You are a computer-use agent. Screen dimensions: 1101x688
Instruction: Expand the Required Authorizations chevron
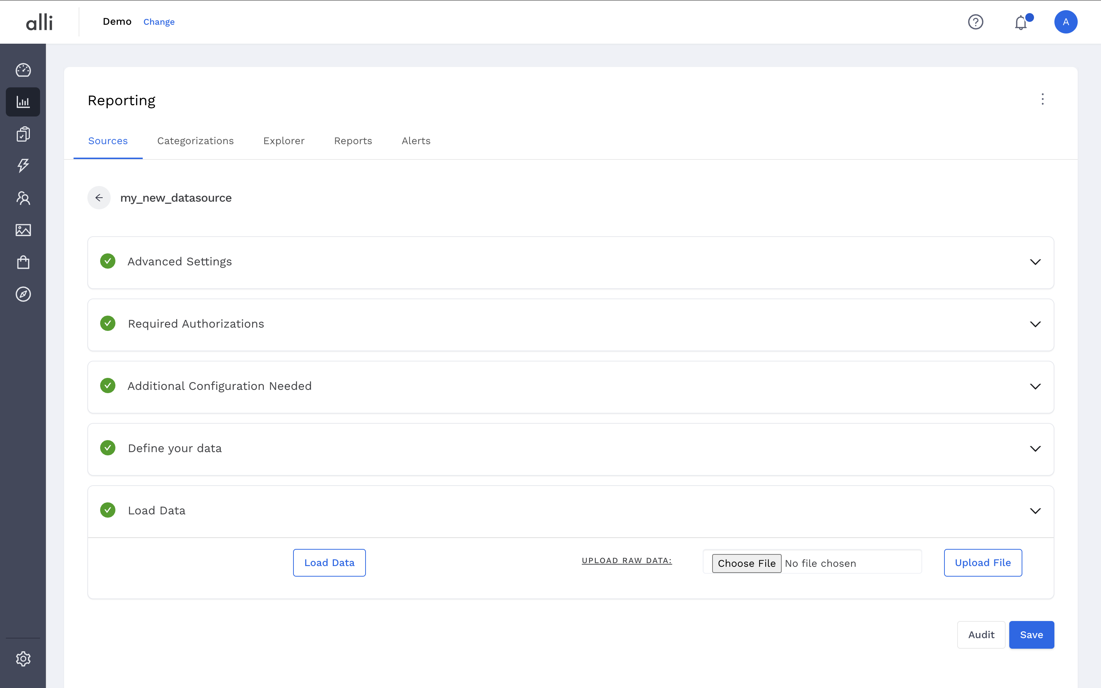pyautogui.click(x=1035, y=324)
